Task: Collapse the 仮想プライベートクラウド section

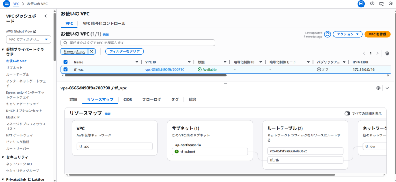Action: click(x=3, y=50)
